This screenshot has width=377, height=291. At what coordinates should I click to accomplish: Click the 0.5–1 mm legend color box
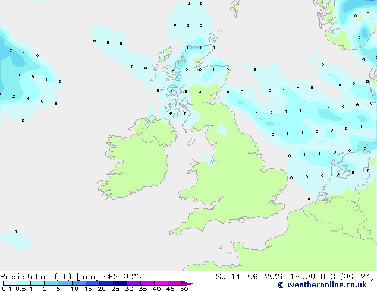click(24, 283)
